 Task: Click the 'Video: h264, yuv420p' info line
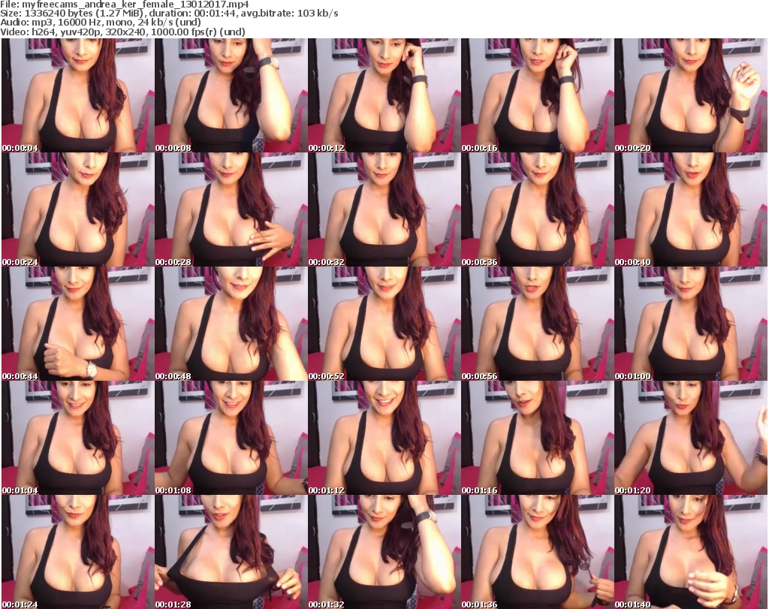pyautogui.click(x=122, y=32)
